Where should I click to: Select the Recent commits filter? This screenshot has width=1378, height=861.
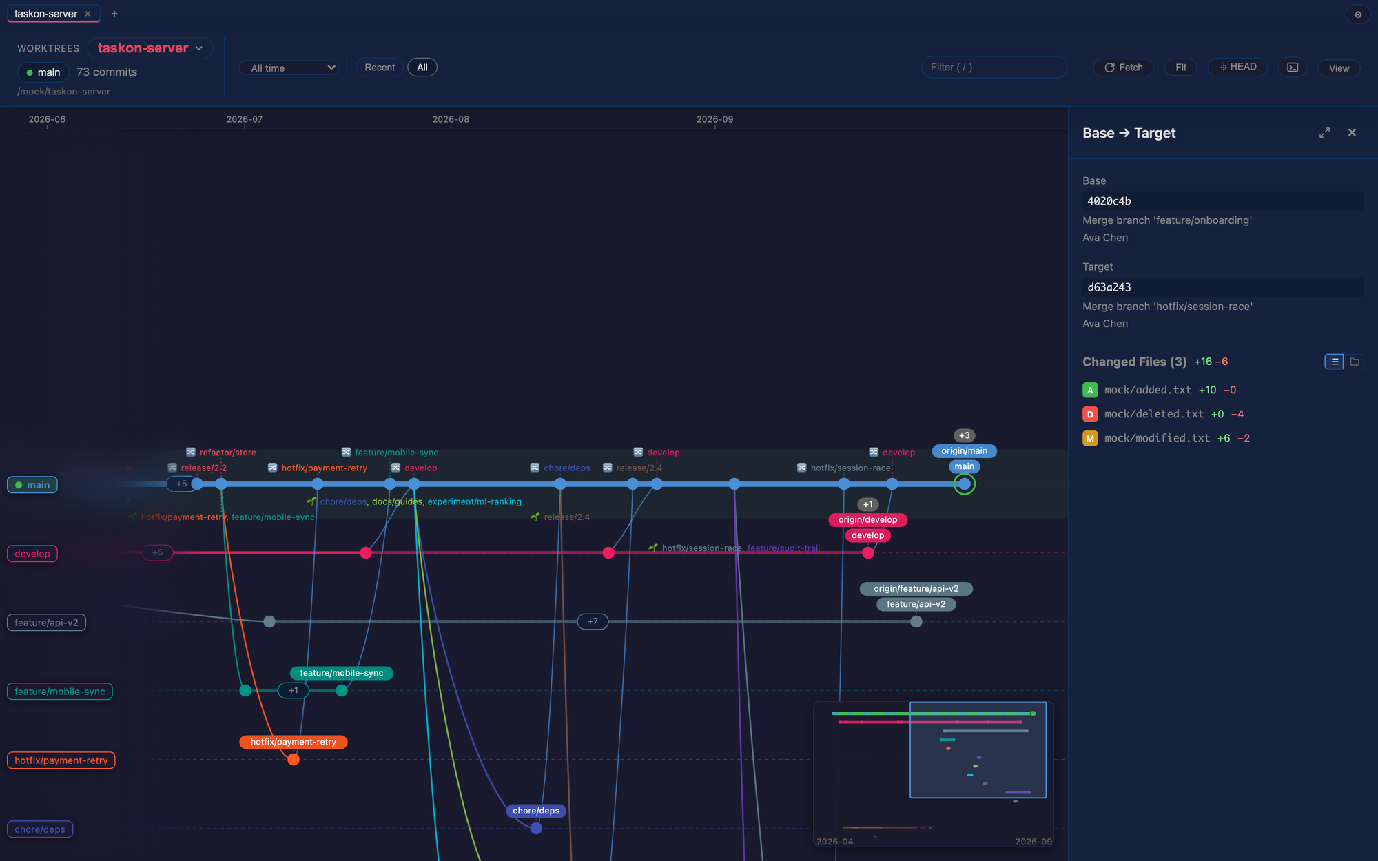pos(380,68)
